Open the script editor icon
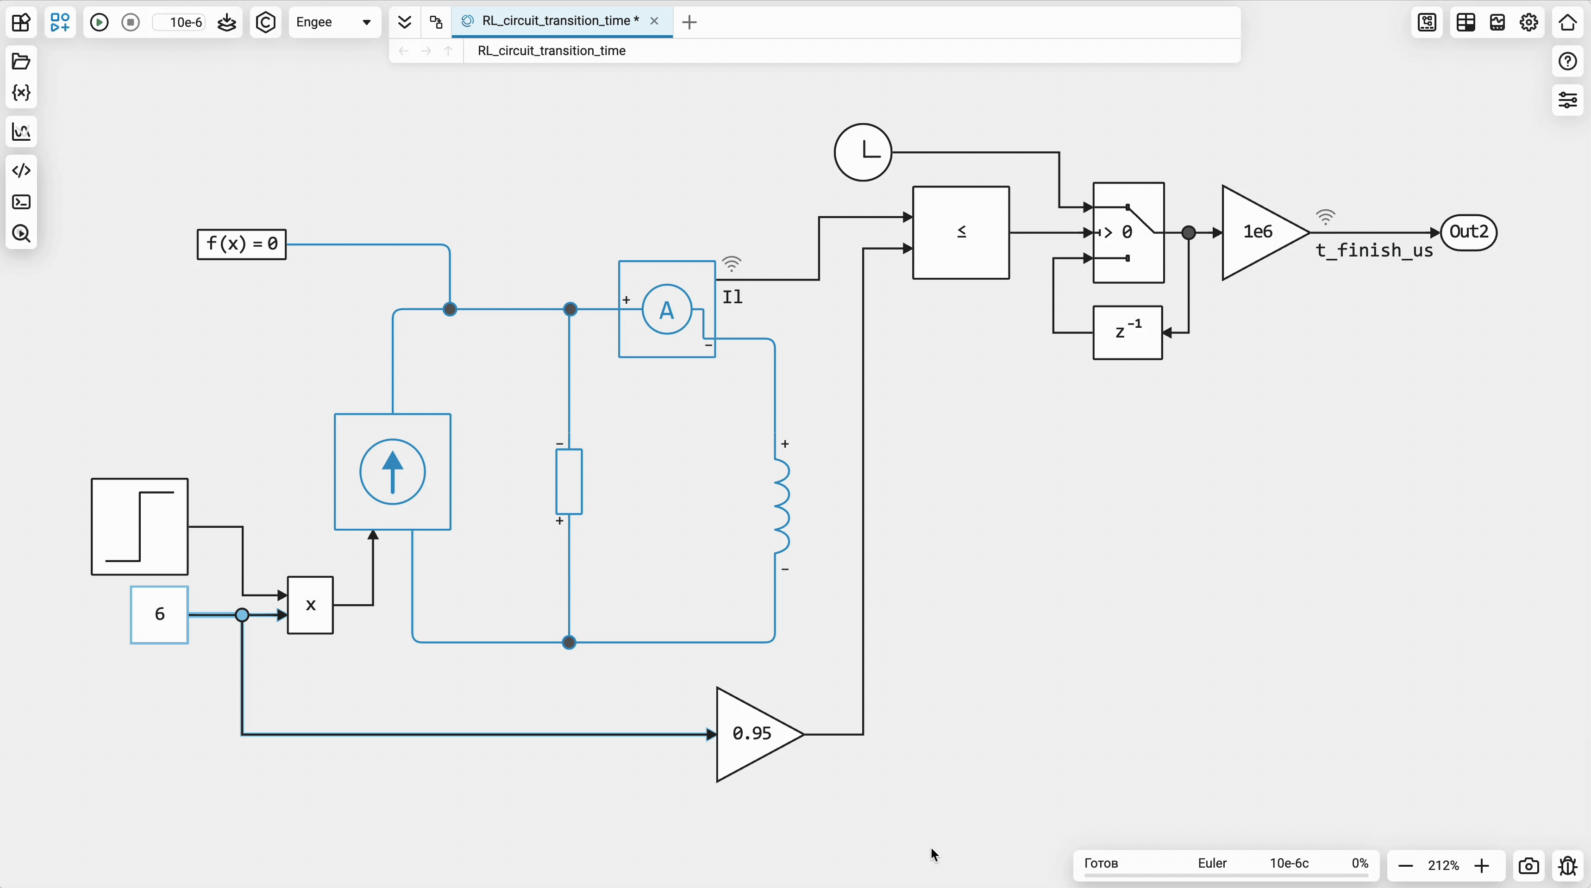Viewport: 1591px width, 888px height. point(21,170)
